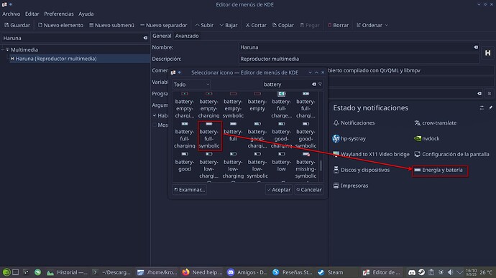The image size is (496, 278).
Task: Focus the Nombre input field
Action: pyautogui.click(x=359, y=47)
